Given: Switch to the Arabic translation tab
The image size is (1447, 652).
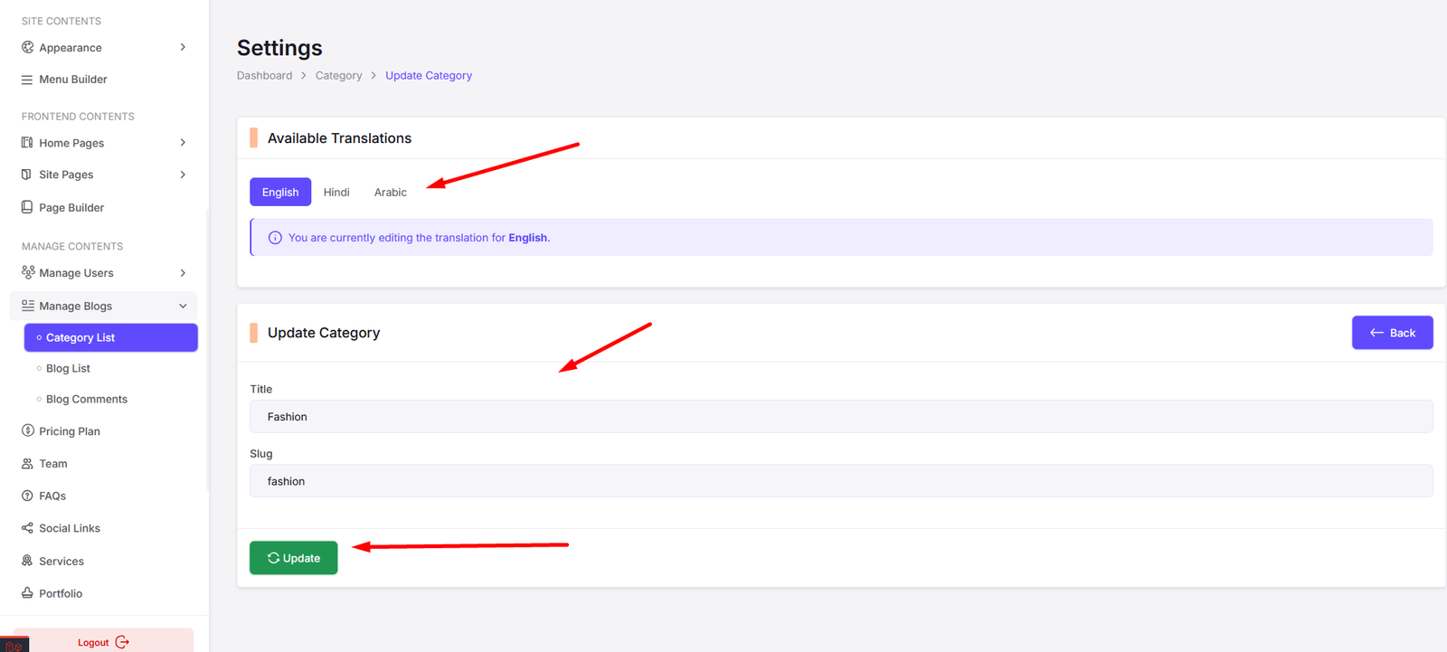Looking at the screenshot, I should (x=391, y=192).
